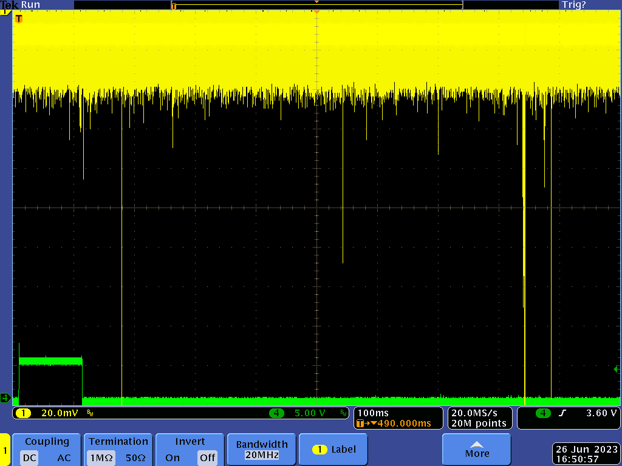The width and height of the screenshot is (622, 466).
Task: Click the Run acquisition status
Action: coord(30,4)
